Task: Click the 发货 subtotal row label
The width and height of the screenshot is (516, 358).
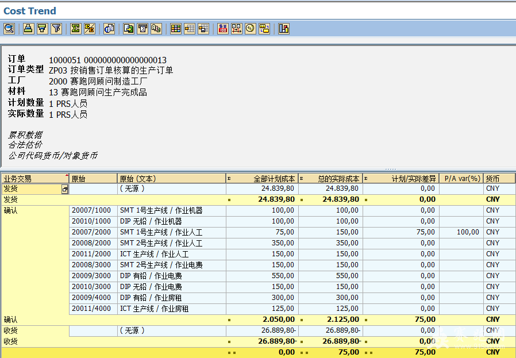Action: tap(10, 199)
